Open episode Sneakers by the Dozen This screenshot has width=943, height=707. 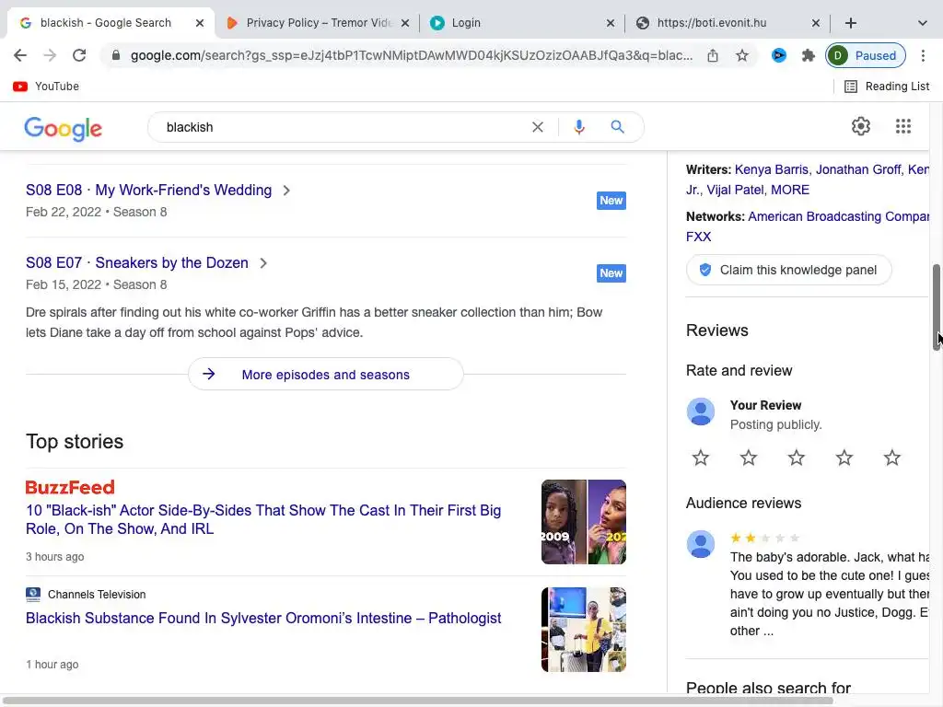click(x=137, y=262)
